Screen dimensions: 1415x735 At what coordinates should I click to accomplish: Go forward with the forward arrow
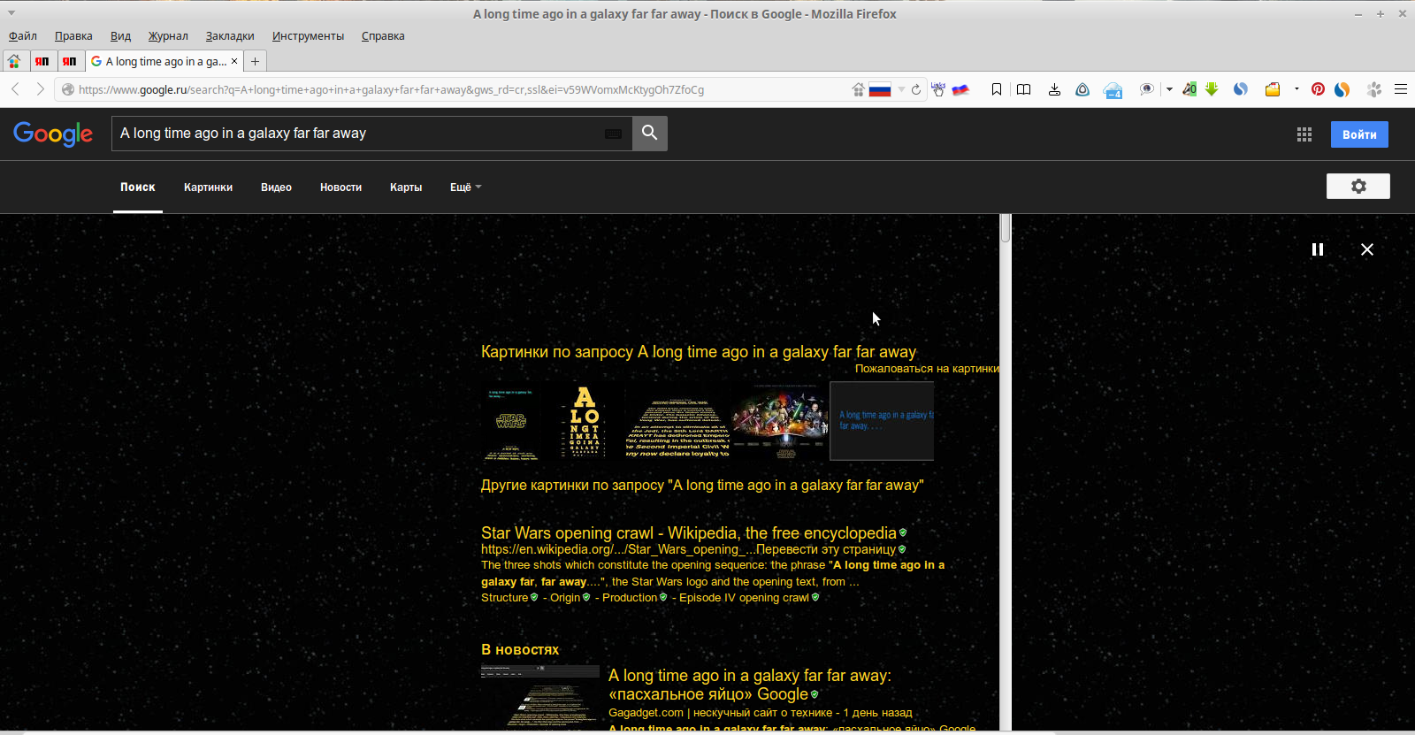[40, 89]
